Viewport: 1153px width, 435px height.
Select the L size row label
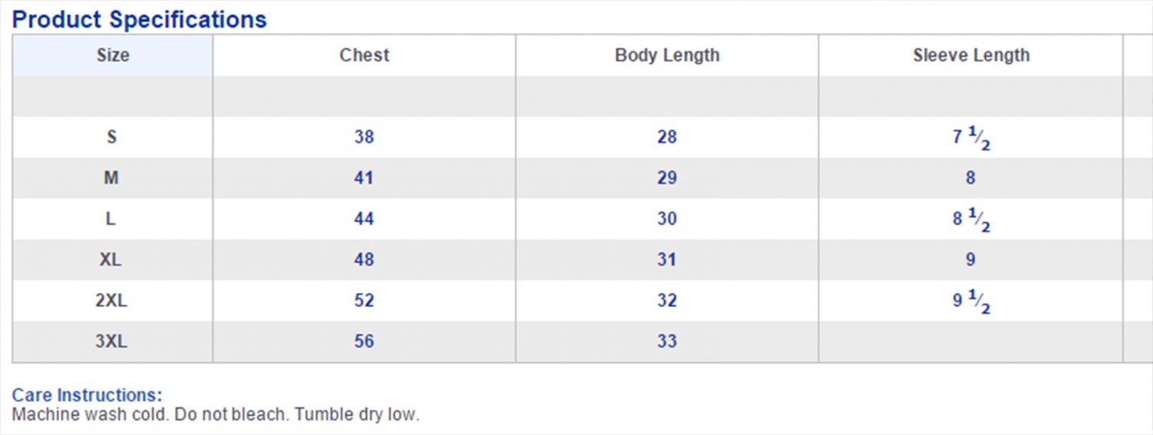coord(111,219)
